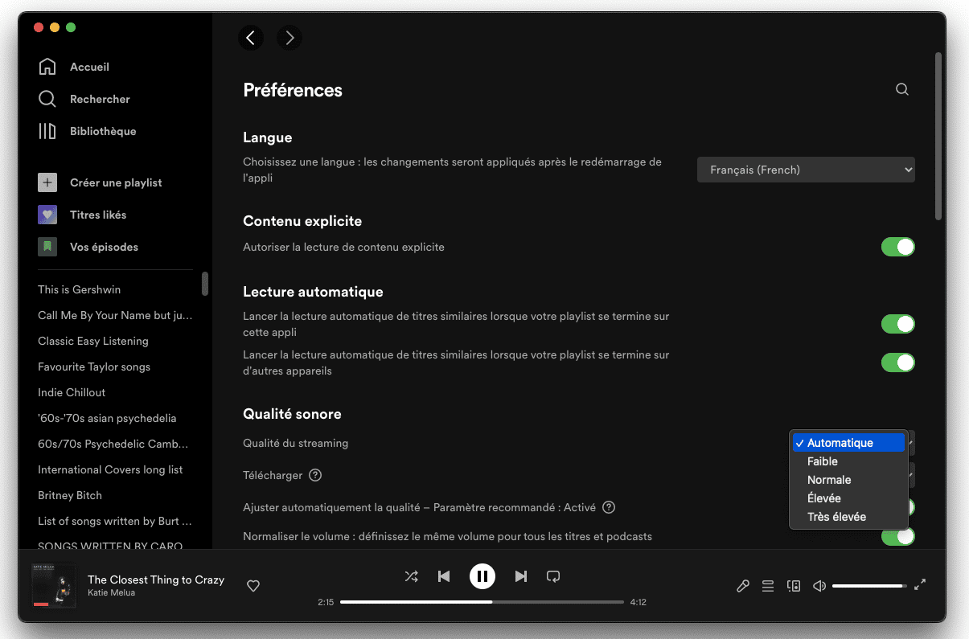The height and width of the screenshot is (639, 969).
Task: Click the shuffle icon in player bar
Action: [411, 576]
